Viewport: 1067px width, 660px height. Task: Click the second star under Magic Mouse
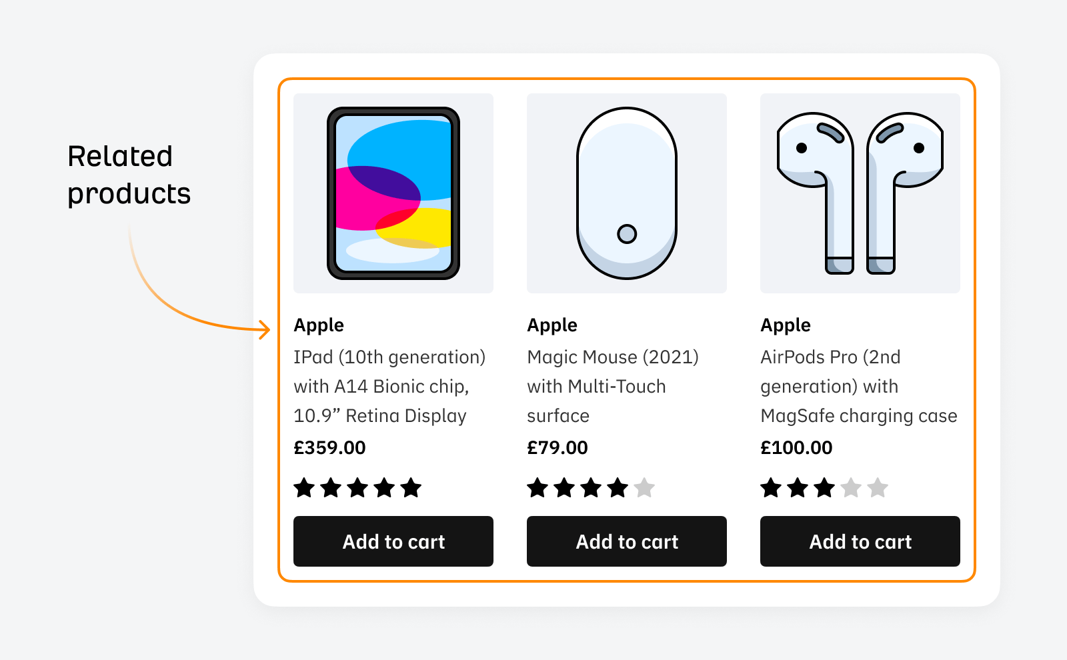pos(566,488)
